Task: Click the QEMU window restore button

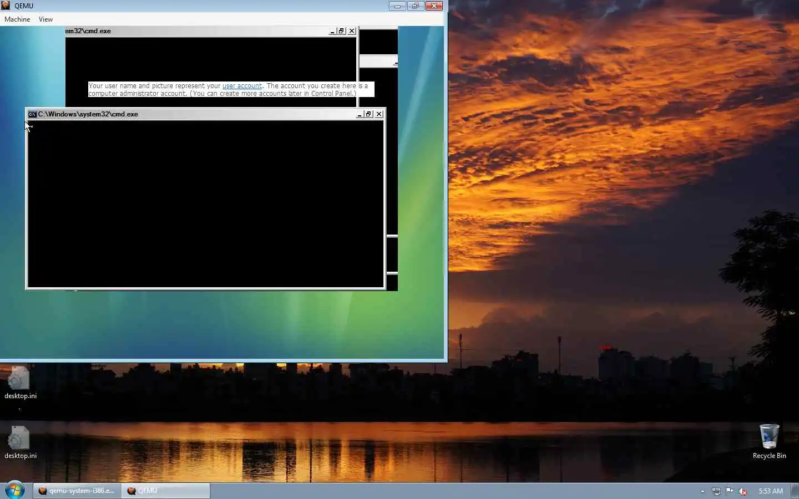Action: 416,6
